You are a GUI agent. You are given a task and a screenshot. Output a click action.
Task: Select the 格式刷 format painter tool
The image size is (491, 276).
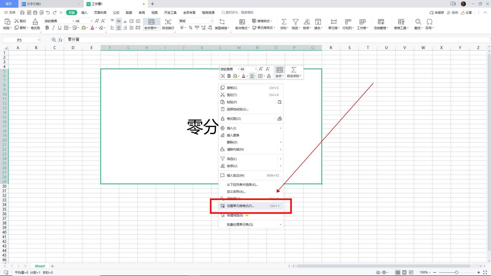tap(35, 24)
